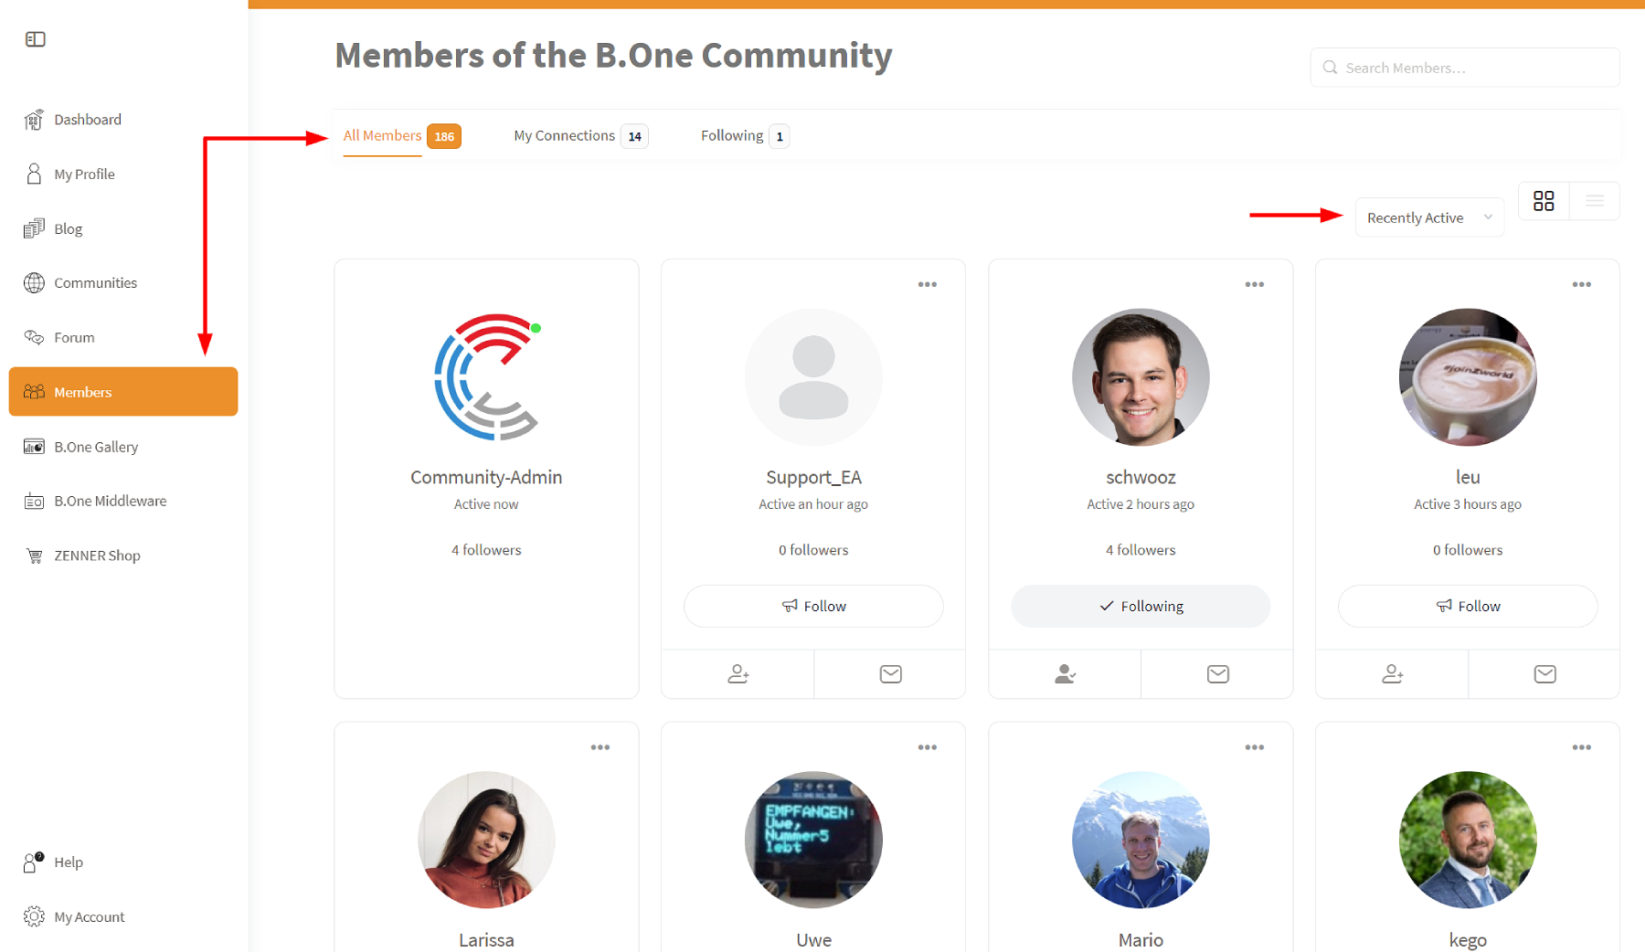
Task: Open the Following tab
Action: (745, 136)
